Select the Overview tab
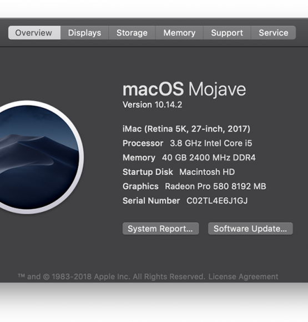308x322 pixels. point(34,33)
